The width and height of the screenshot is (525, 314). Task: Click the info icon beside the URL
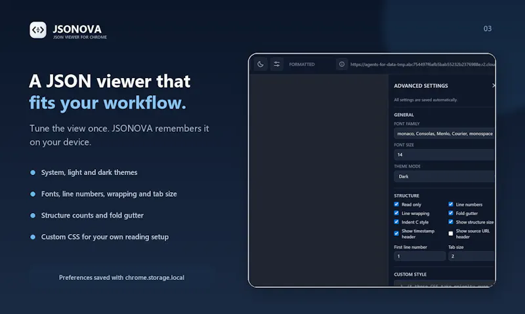(341, 64)
